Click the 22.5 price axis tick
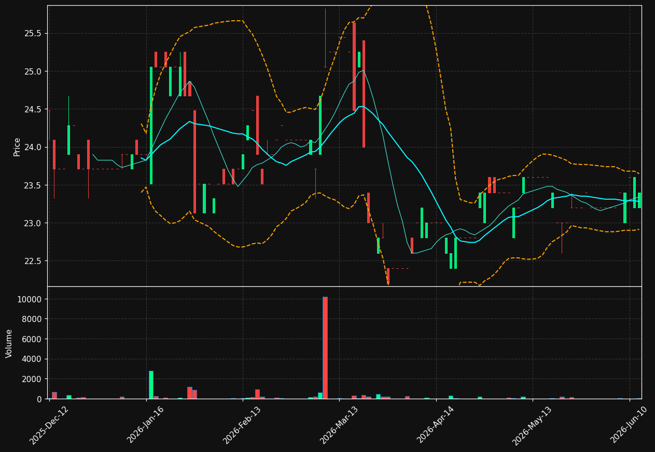Screen dimensions: 655x452 coord(34,260)
